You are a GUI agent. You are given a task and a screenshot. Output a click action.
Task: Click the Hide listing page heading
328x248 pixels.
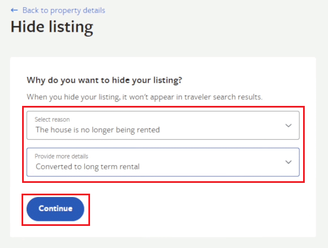click(52, 27)
